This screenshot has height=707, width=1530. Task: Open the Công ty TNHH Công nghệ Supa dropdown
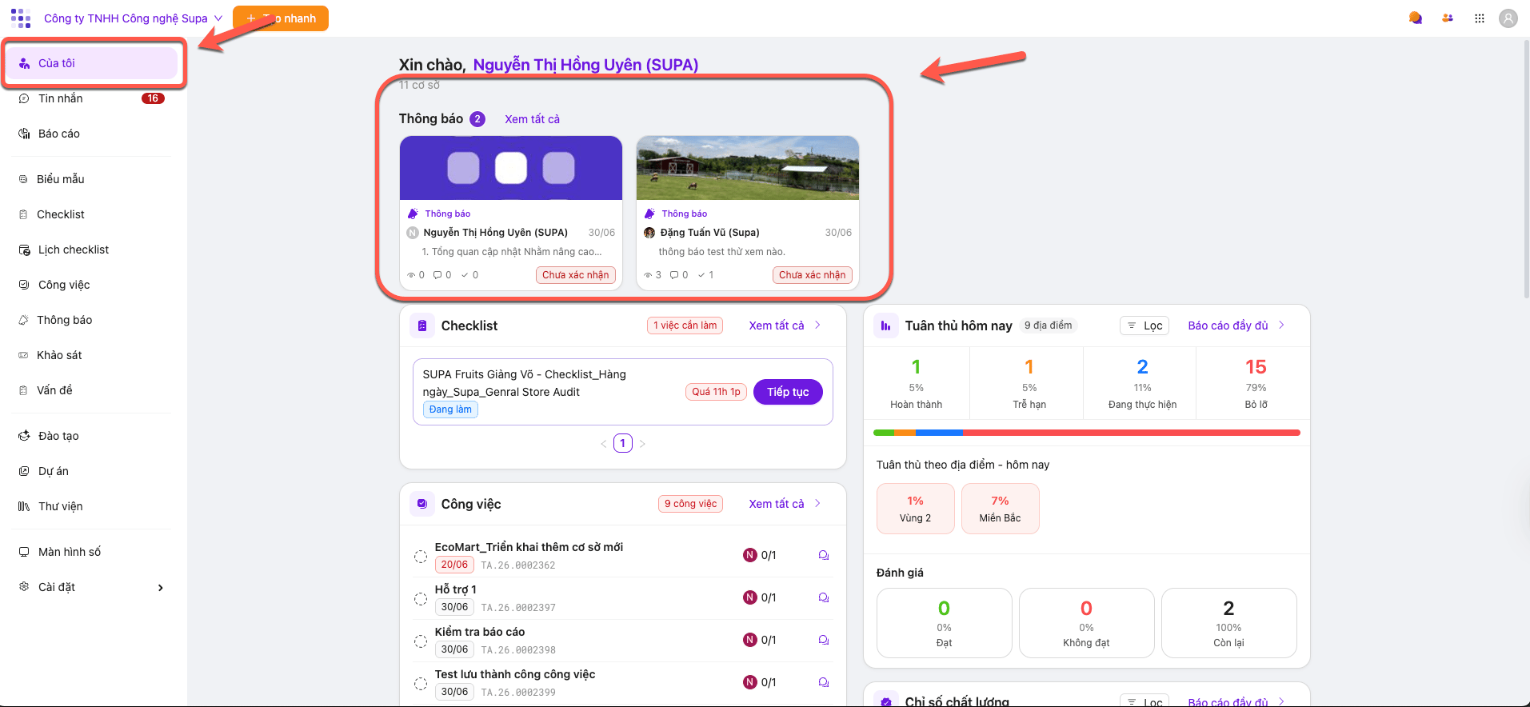coord(133,18)
